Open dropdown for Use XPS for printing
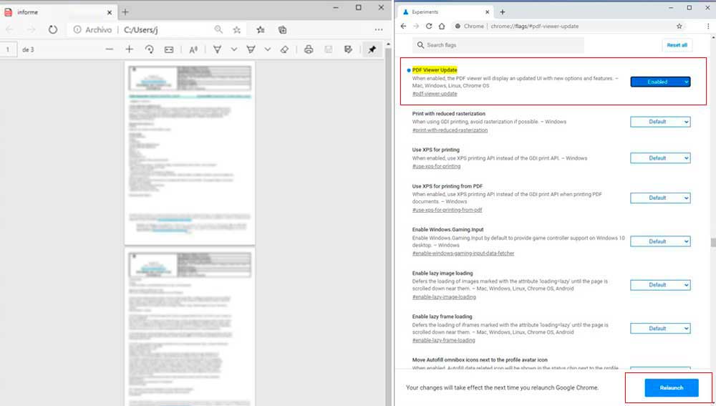The width and height of the screenshot is (716, 406). [x=660, y=158]
